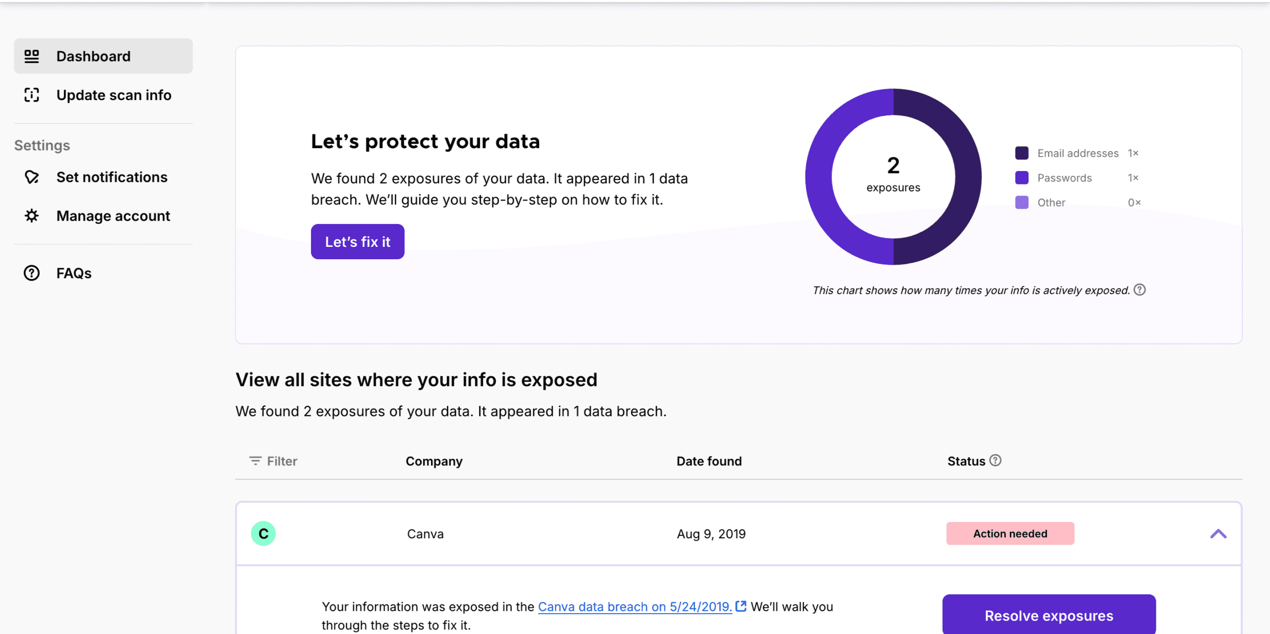Click the Manage account gear icon
The width and height of the screenshot is (1270, 634).
pyautogui.click(x=31, y=216)
